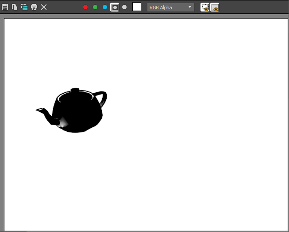Save the rendered image
289x232 pixels.
click(5, 7)
